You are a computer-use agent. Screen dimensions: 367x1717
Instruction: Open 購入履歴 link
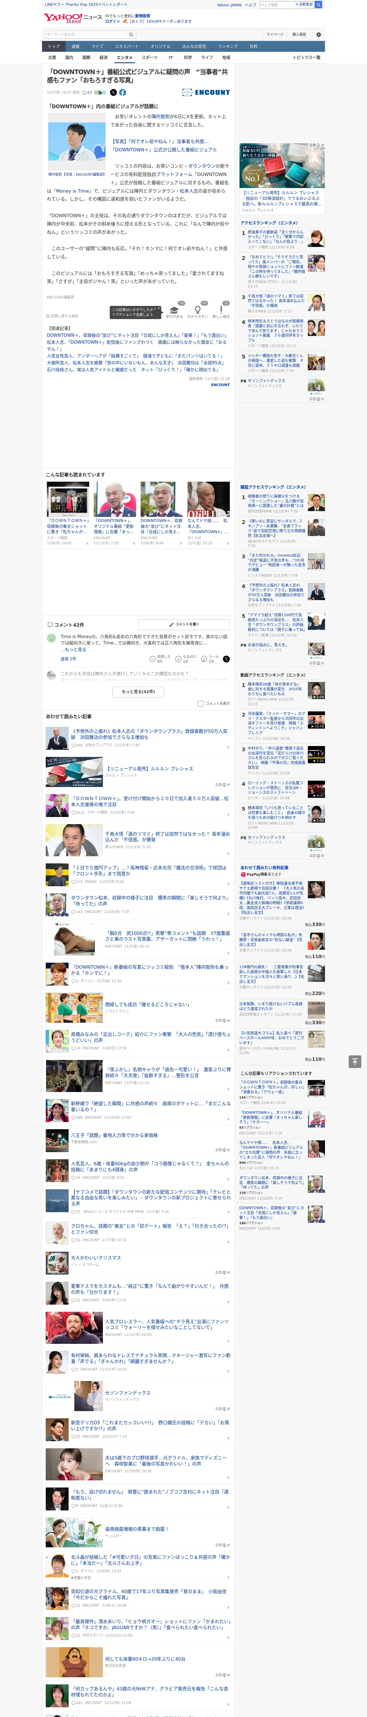(x=299, y=34)
